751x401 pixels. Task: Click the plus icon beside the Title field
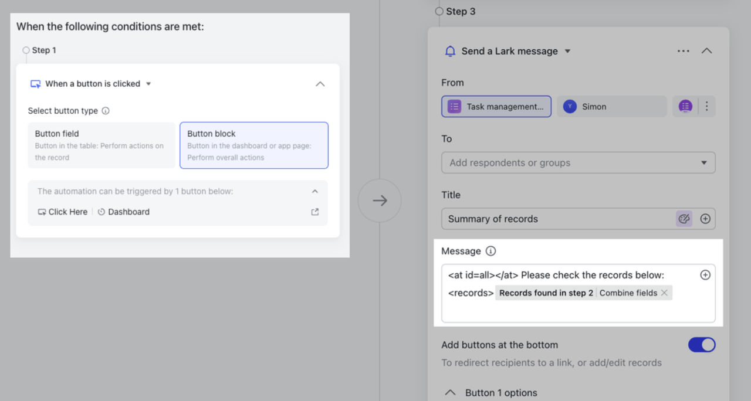coord(705,219)
